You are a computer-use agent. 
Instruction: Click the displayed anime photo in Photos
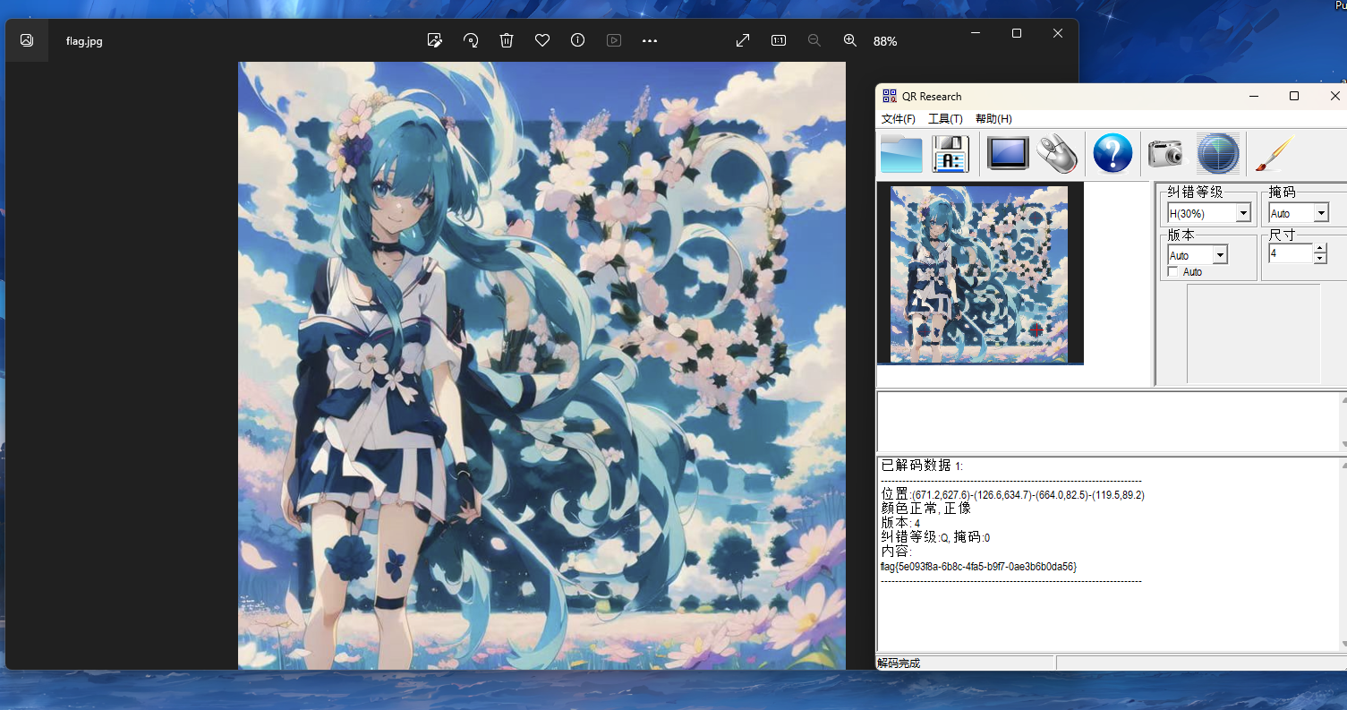[541, 365]
